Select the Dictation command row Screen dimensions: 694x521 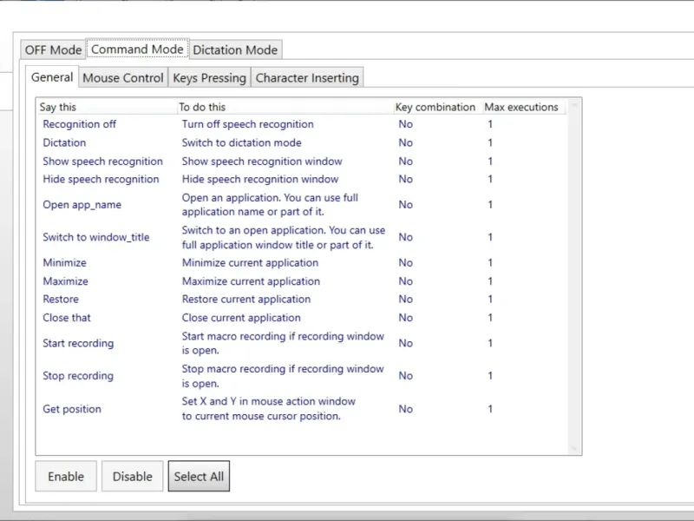(x=64, y=142)
